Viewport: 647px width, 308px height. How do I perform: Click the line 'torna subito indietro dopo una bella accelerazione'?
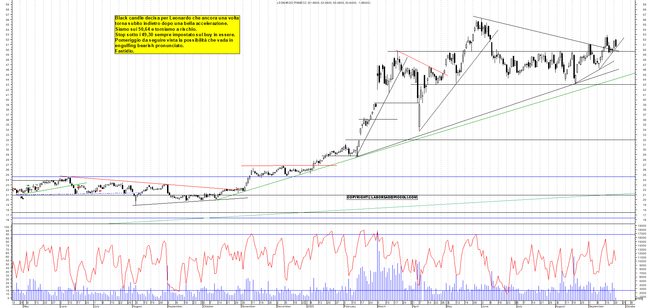coord(172,23)
